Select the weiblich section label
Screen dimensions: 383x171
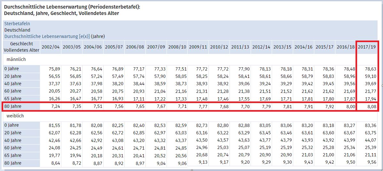click(x=15, y=116)
